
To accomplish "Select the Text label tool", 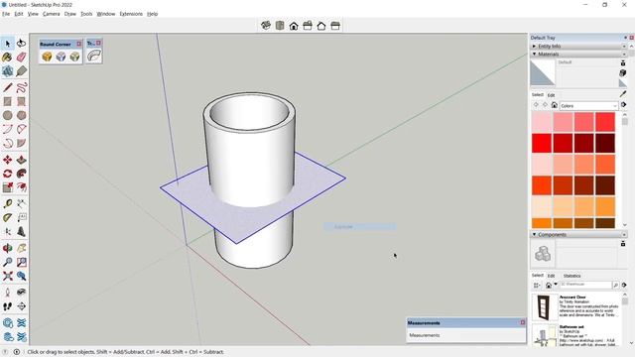I will [22, 218].
